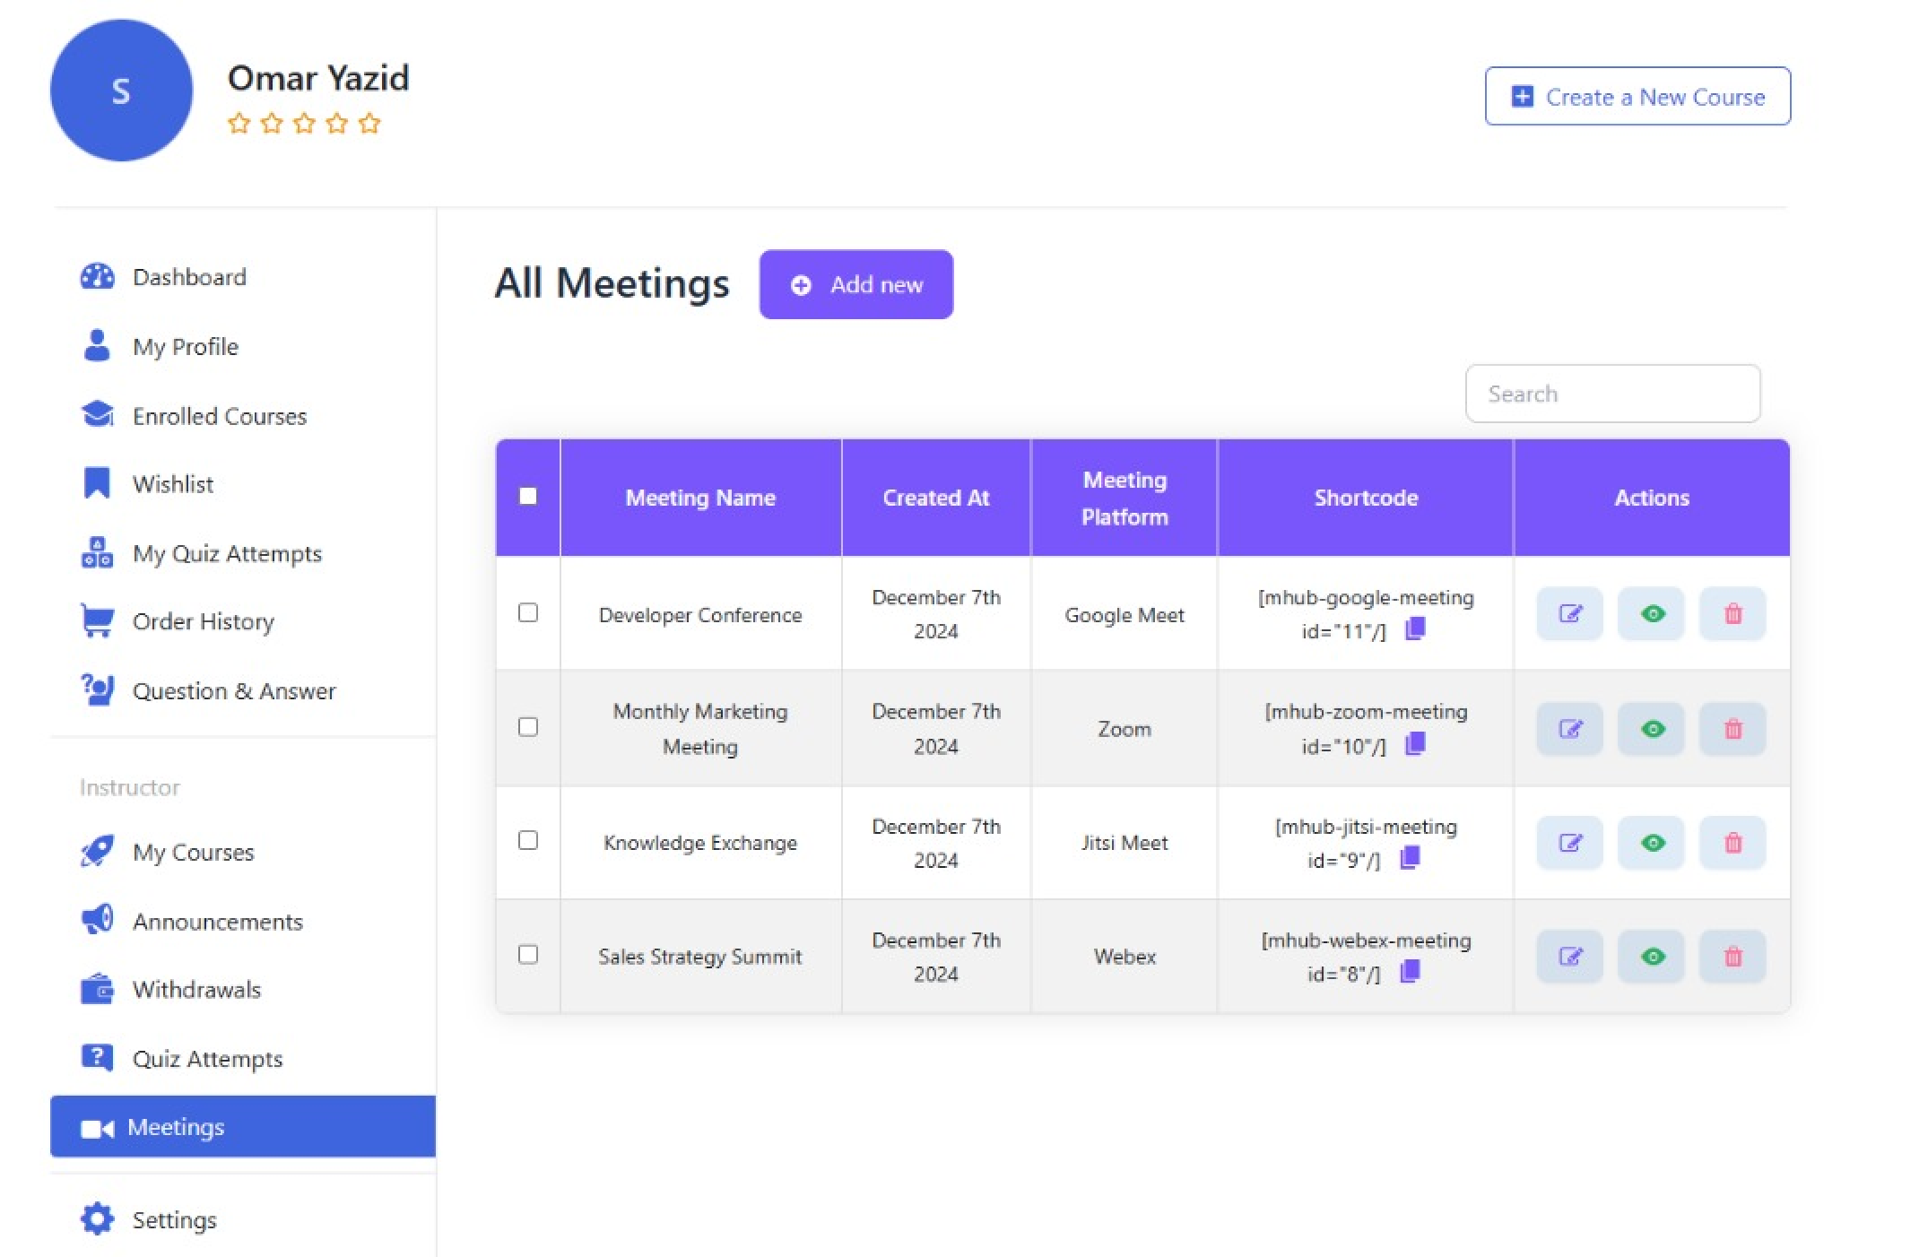Delete the Knowledge Exchange meeting
This screenshot has width=1919, height=1257.
pos(1732,843)
